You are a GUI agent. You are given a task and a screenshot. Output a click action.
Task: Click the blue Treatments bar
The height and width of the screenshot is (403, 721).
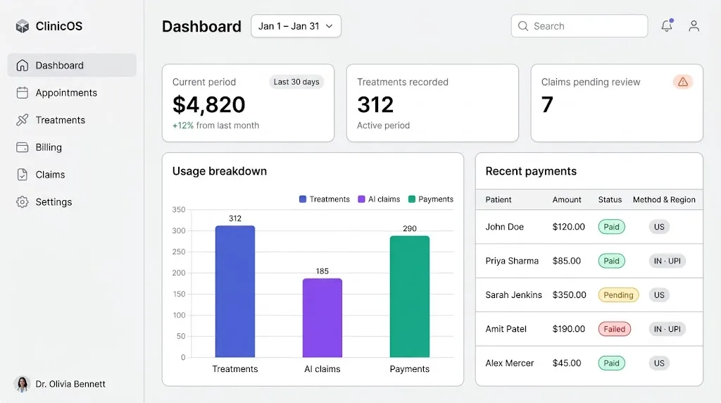[x=235, y=291]
